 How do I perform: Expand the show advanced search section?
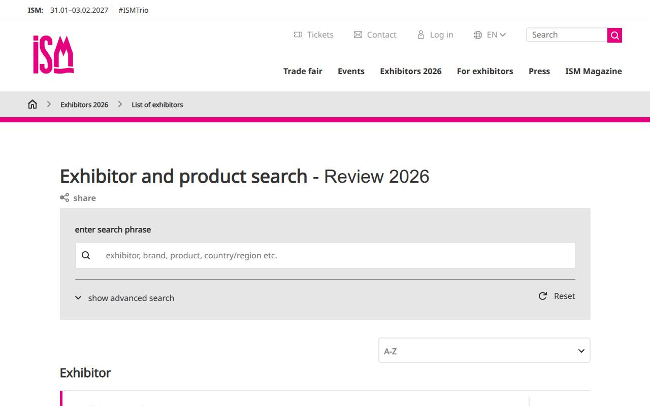pos(125,298)
